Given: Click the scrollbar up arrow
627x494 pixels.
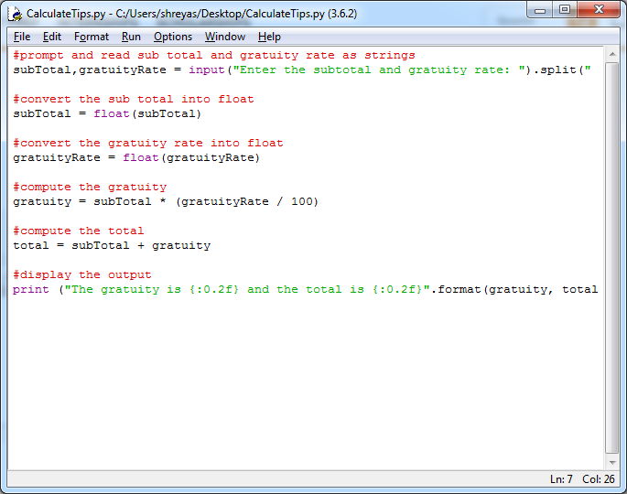Looking at the screenshot, I should click(x=612, y=54).
